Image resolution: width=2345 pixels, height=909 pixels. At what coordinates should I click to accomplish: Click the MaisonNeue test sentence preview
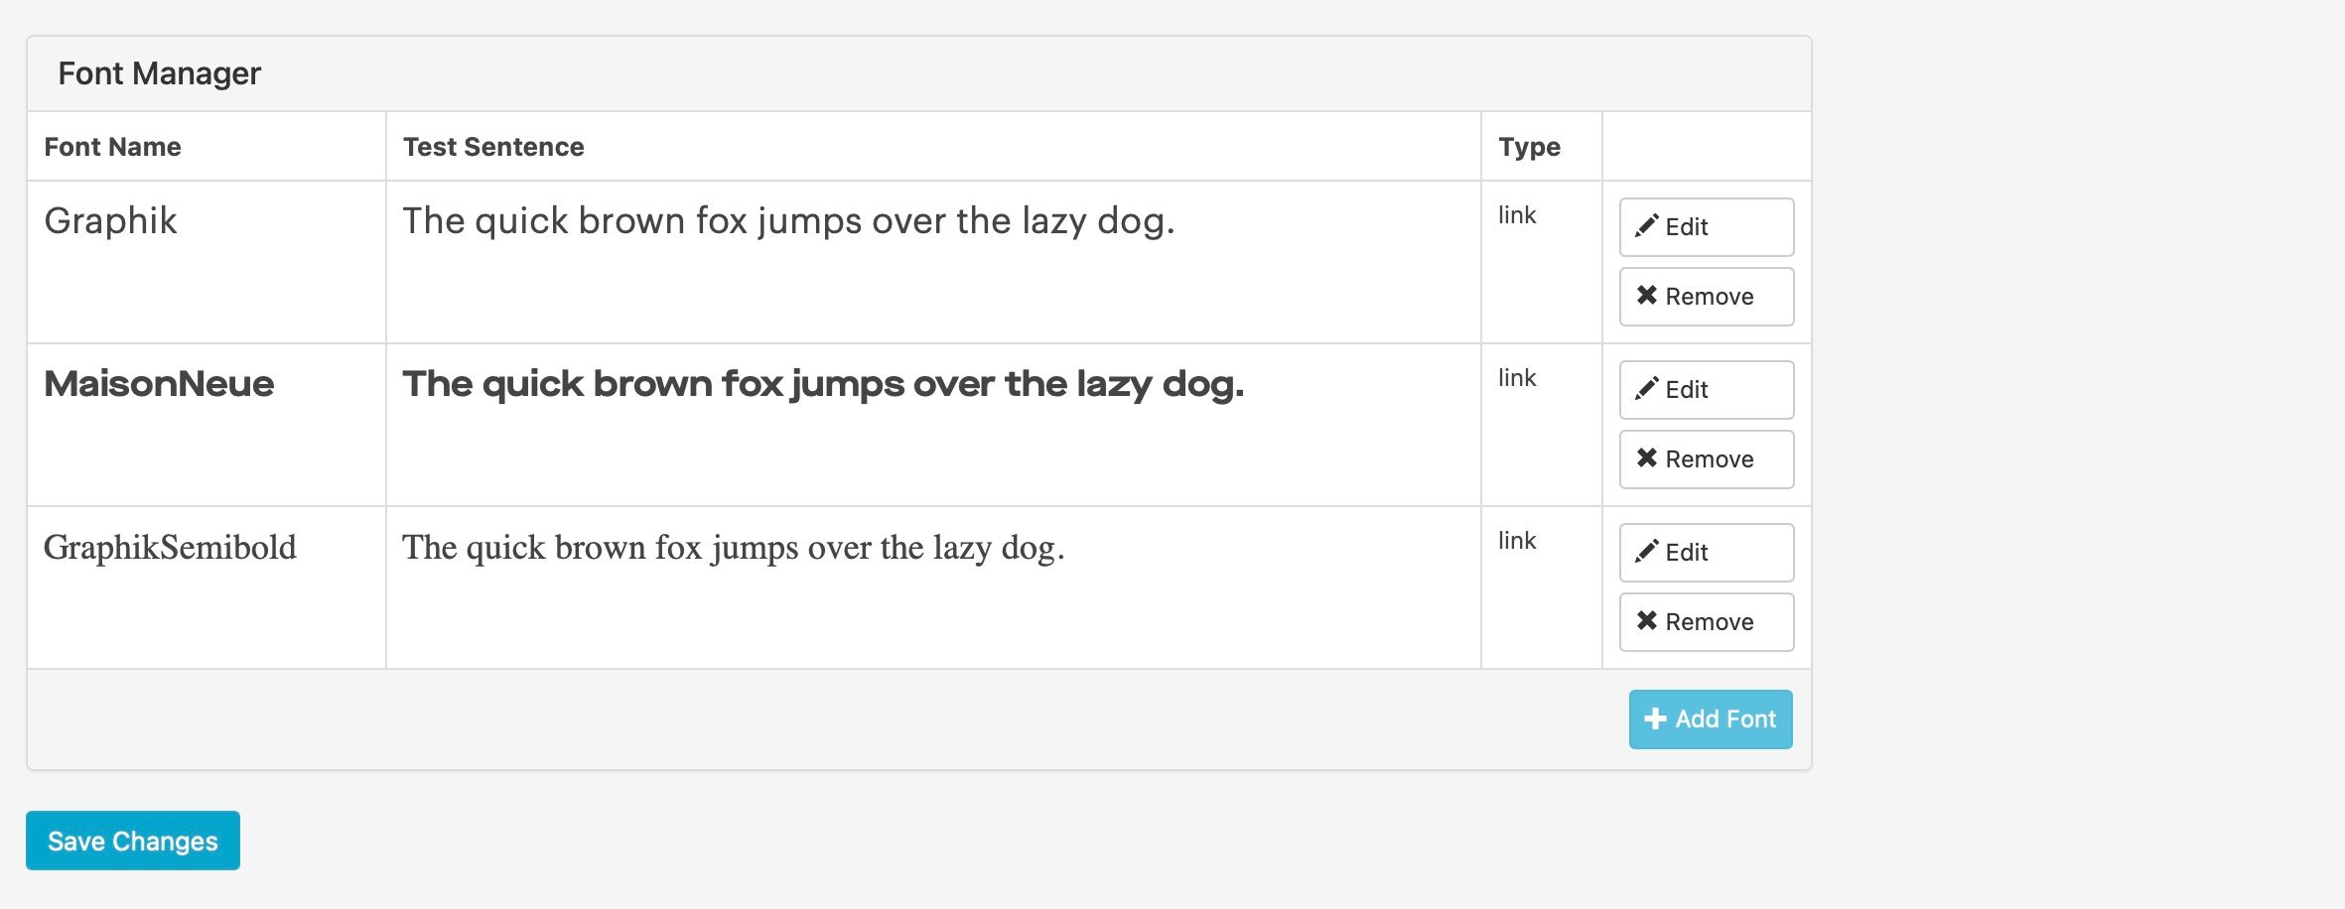pyautogui.click(x=822, y=384)
